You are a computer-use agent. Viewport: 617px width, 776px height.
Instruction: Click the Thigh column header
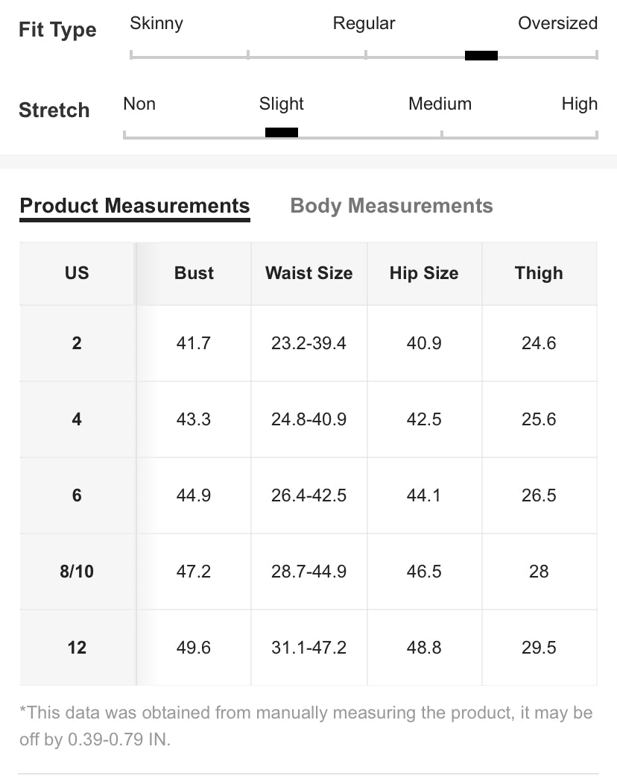(x=539, y=273)
